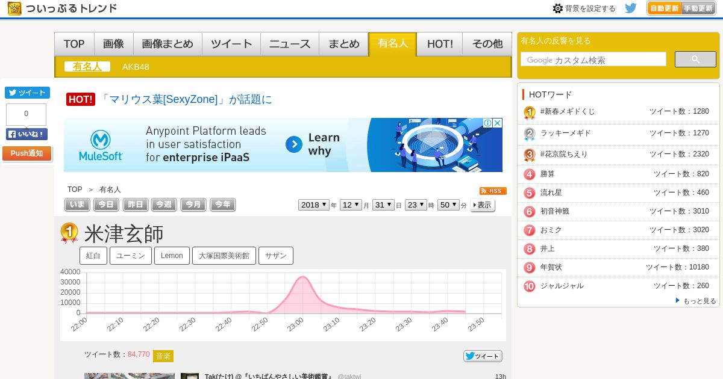
Task: Switch to the HOT! tab
Action: tap(440, 44)
